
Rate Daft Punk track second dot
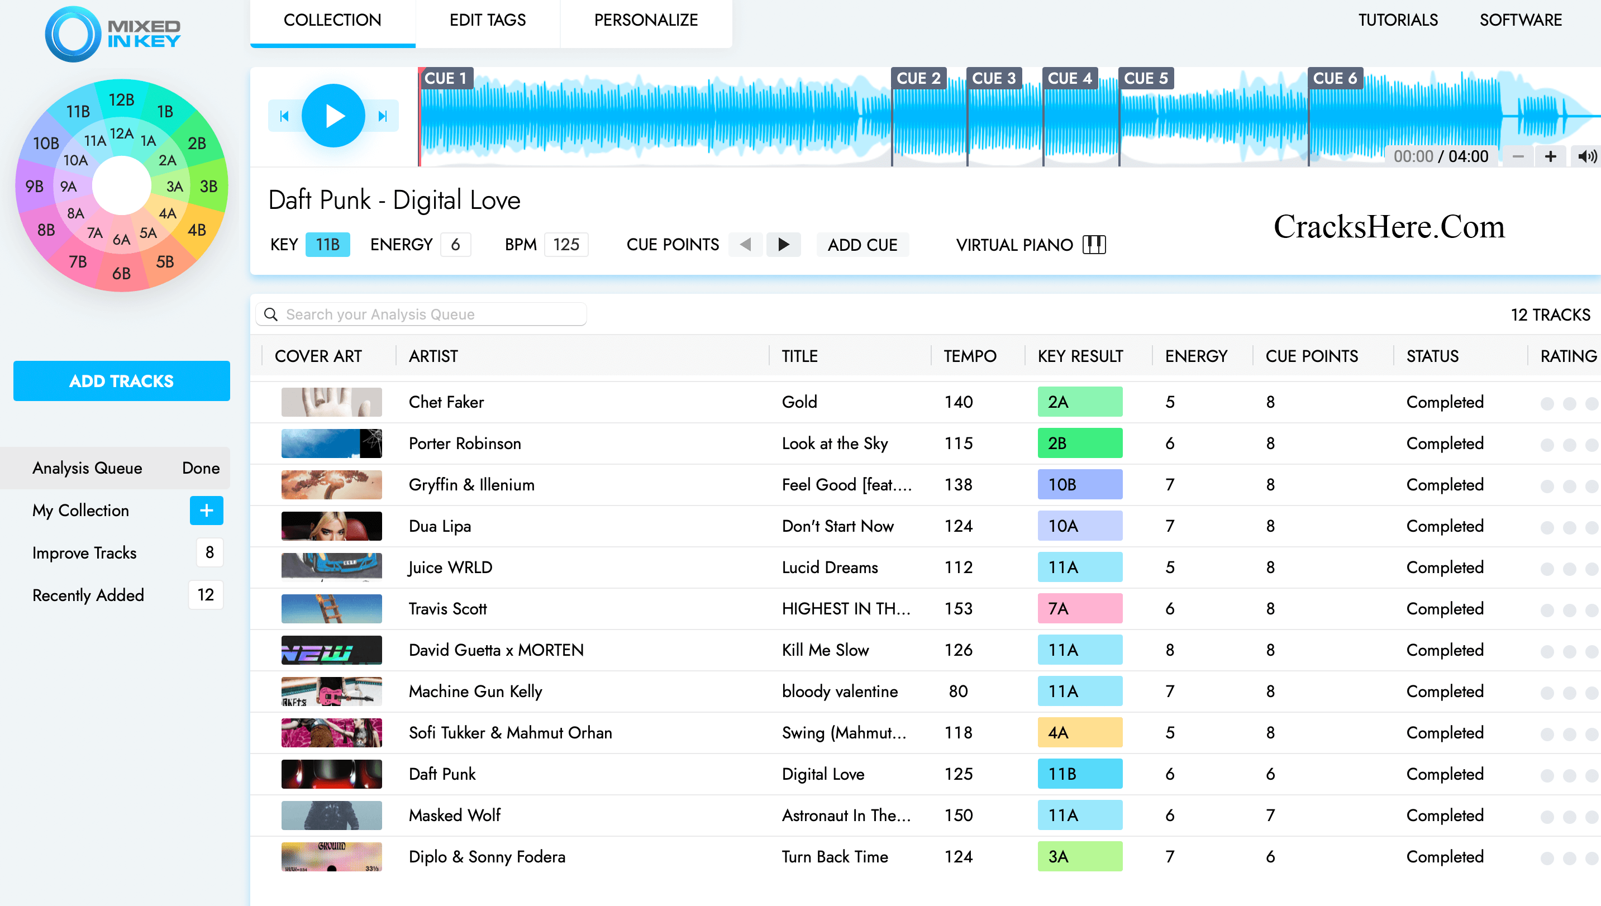[1570, 776]
